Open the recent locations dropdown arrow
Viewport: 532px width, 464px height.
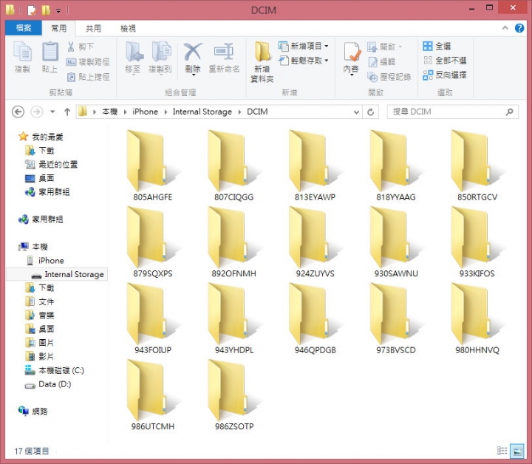pyautogui.click(x=52, y=112)
